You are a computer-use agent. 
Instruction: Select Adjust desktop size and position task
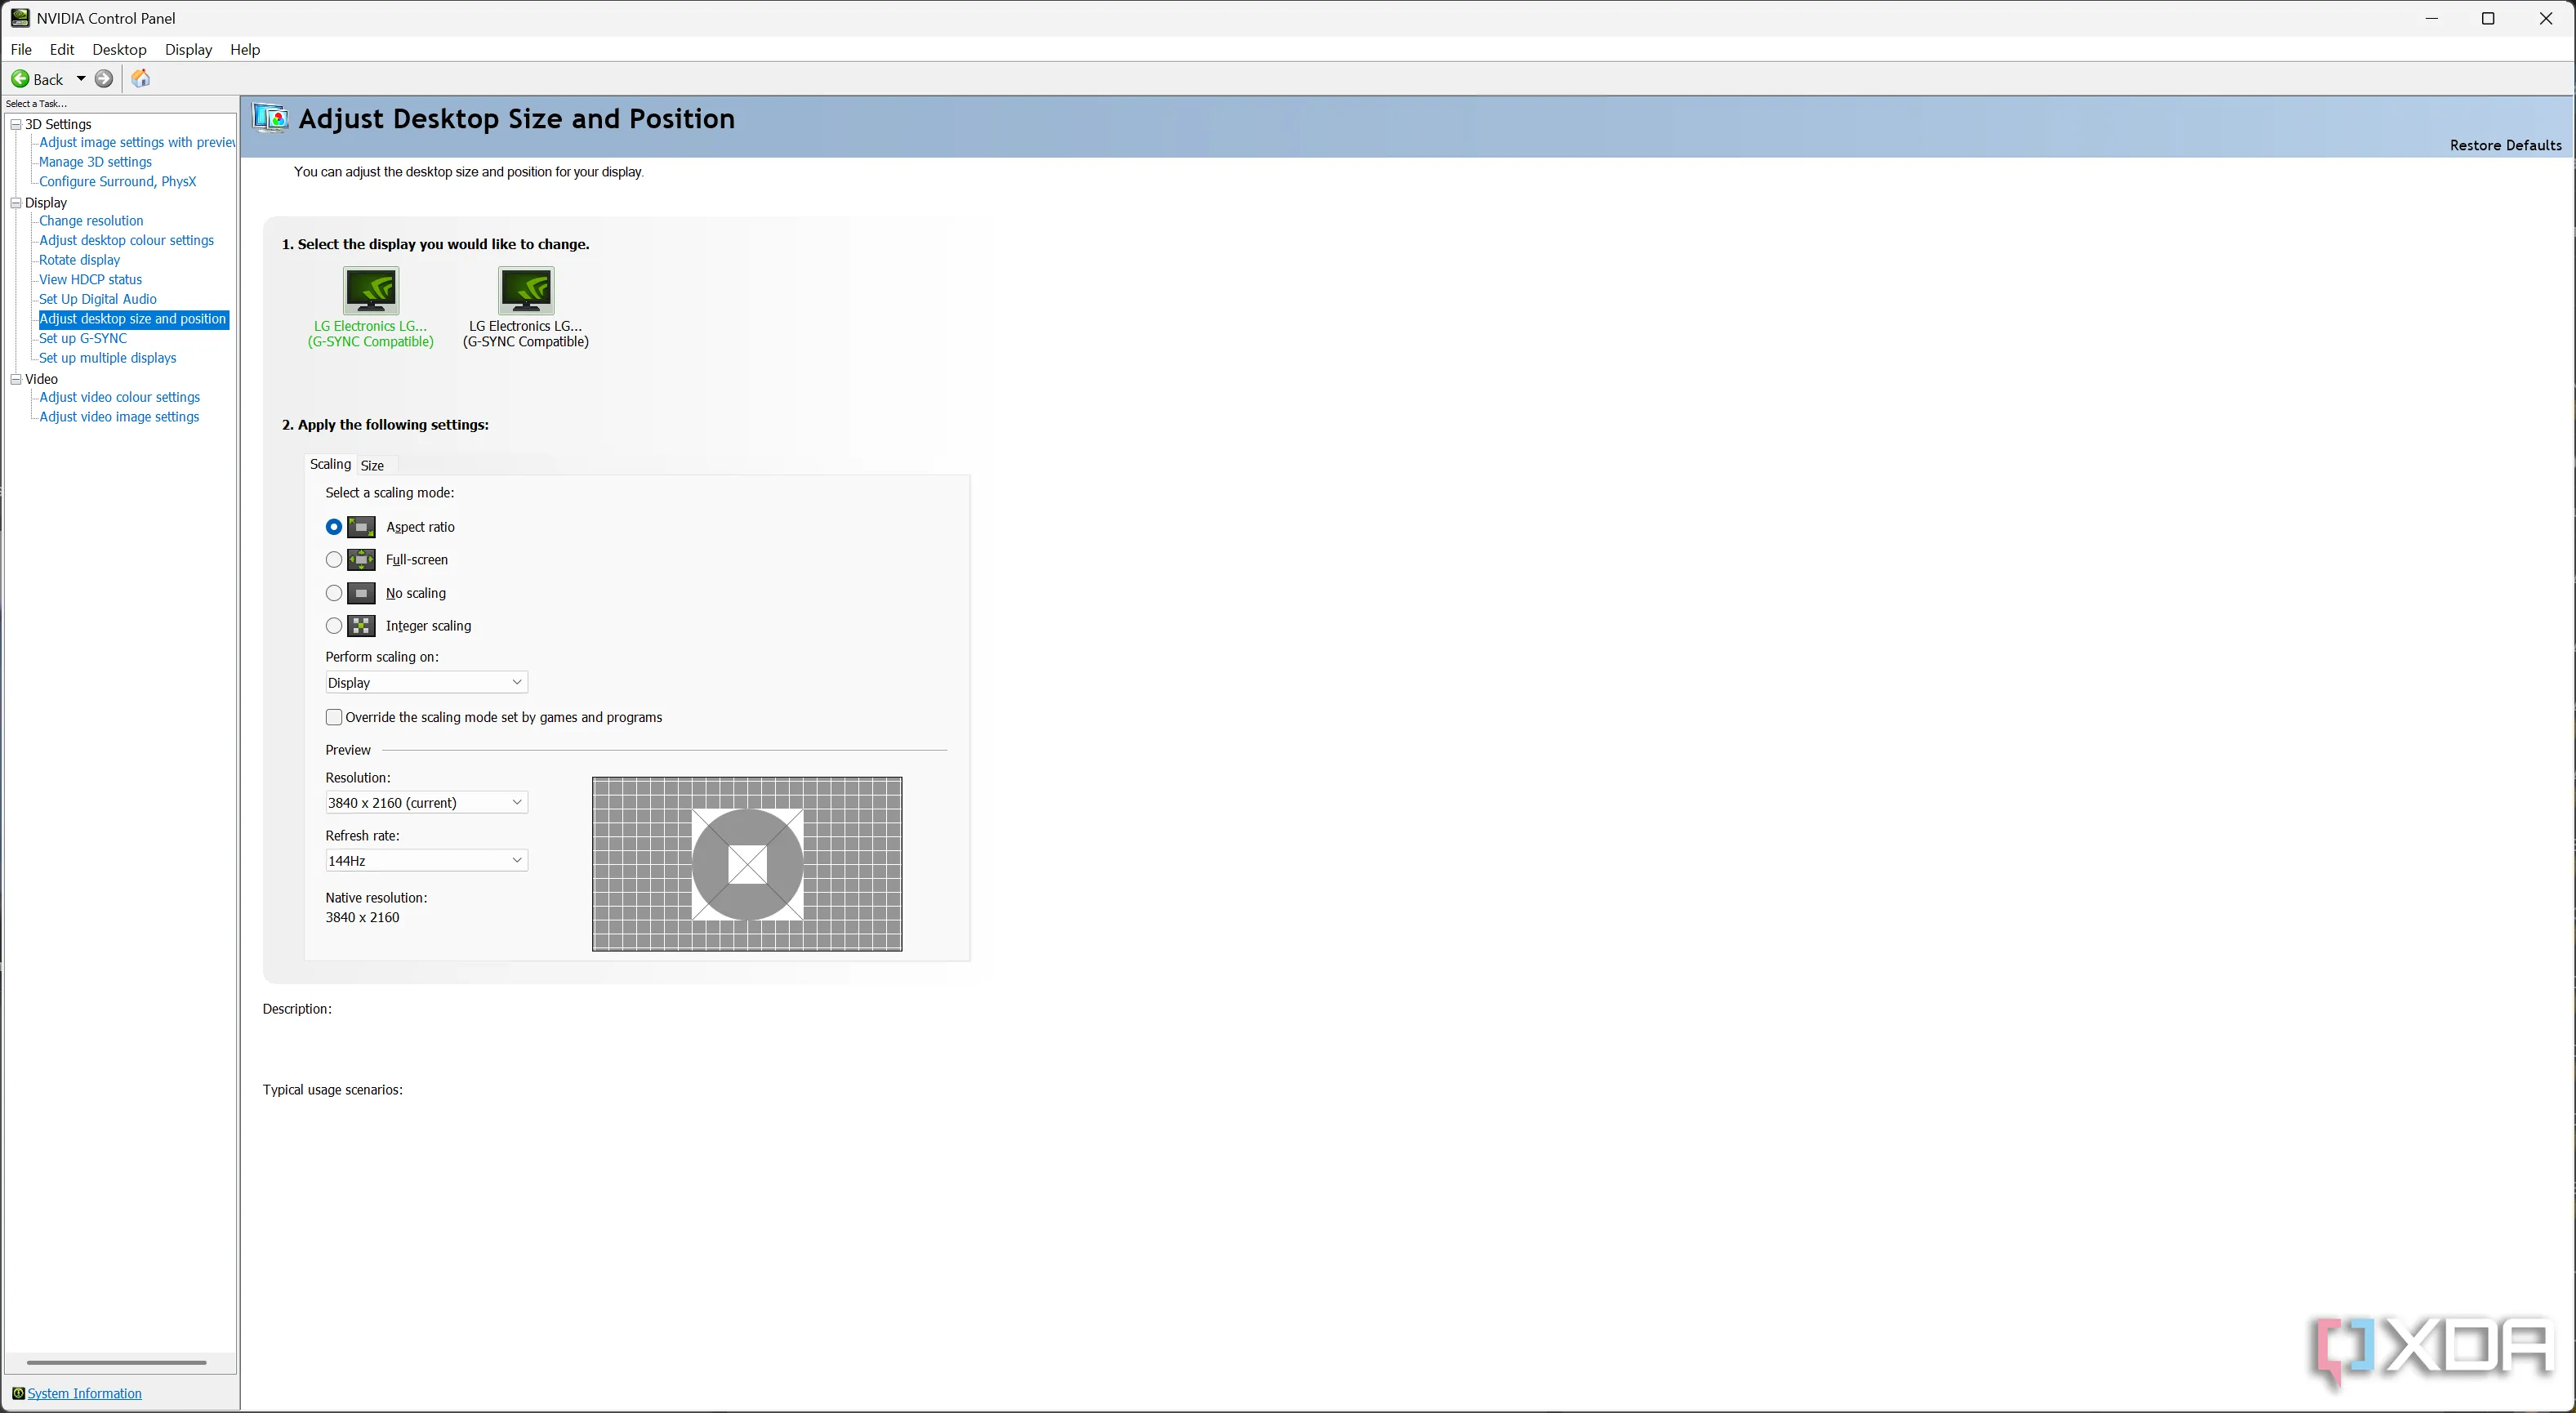[133, 319]
